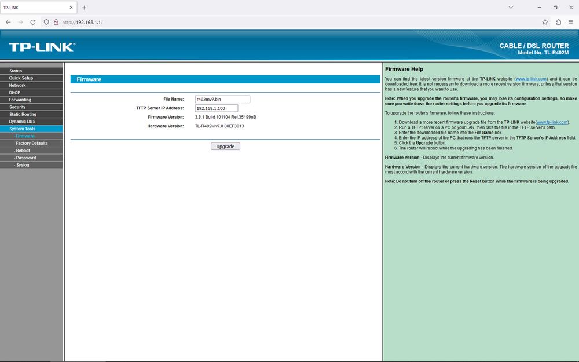
Task: Open the Status menu item
Action: point(31,71)
